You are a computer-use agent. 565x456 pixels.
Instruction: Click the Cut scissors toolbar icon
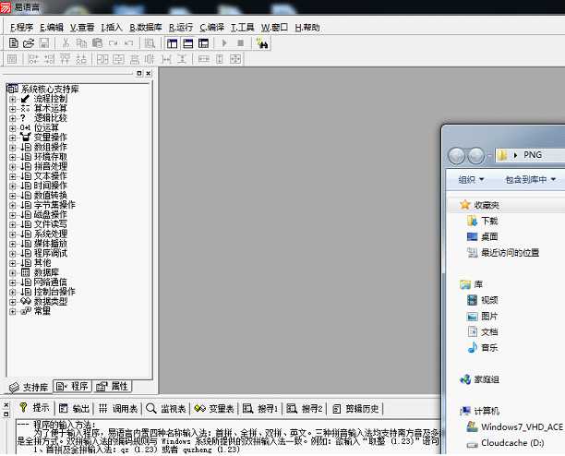[x=66, y=43]
